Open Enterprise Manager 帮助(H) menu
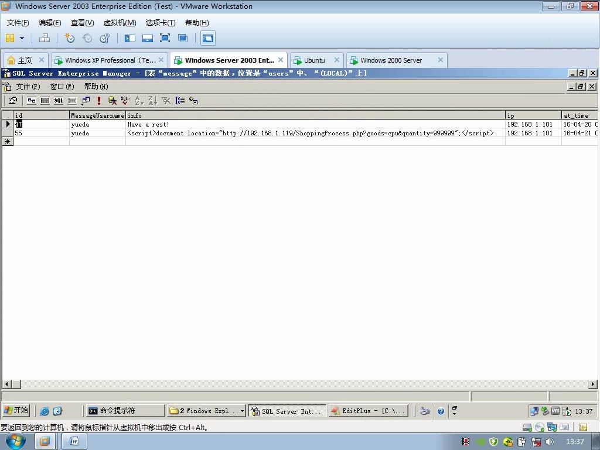This screenshot has width=600, height=450. (96, 87)
